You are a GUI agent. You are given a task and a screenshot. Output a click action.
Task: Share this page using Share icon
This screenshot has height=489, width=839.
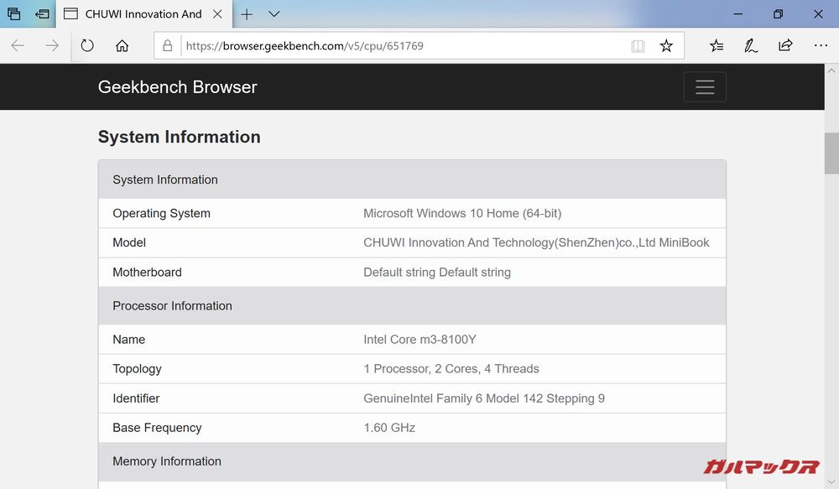[786, 46]
